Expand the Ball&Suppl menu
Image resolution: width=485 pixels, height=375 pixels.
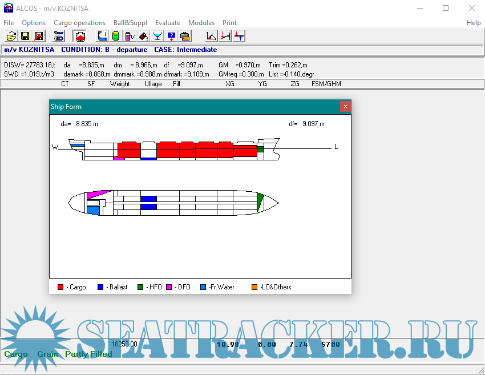tap(130, 23)
